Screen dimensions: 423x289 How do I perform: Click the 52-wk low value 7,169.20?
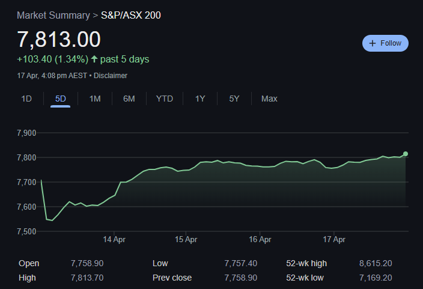[376, 278]
